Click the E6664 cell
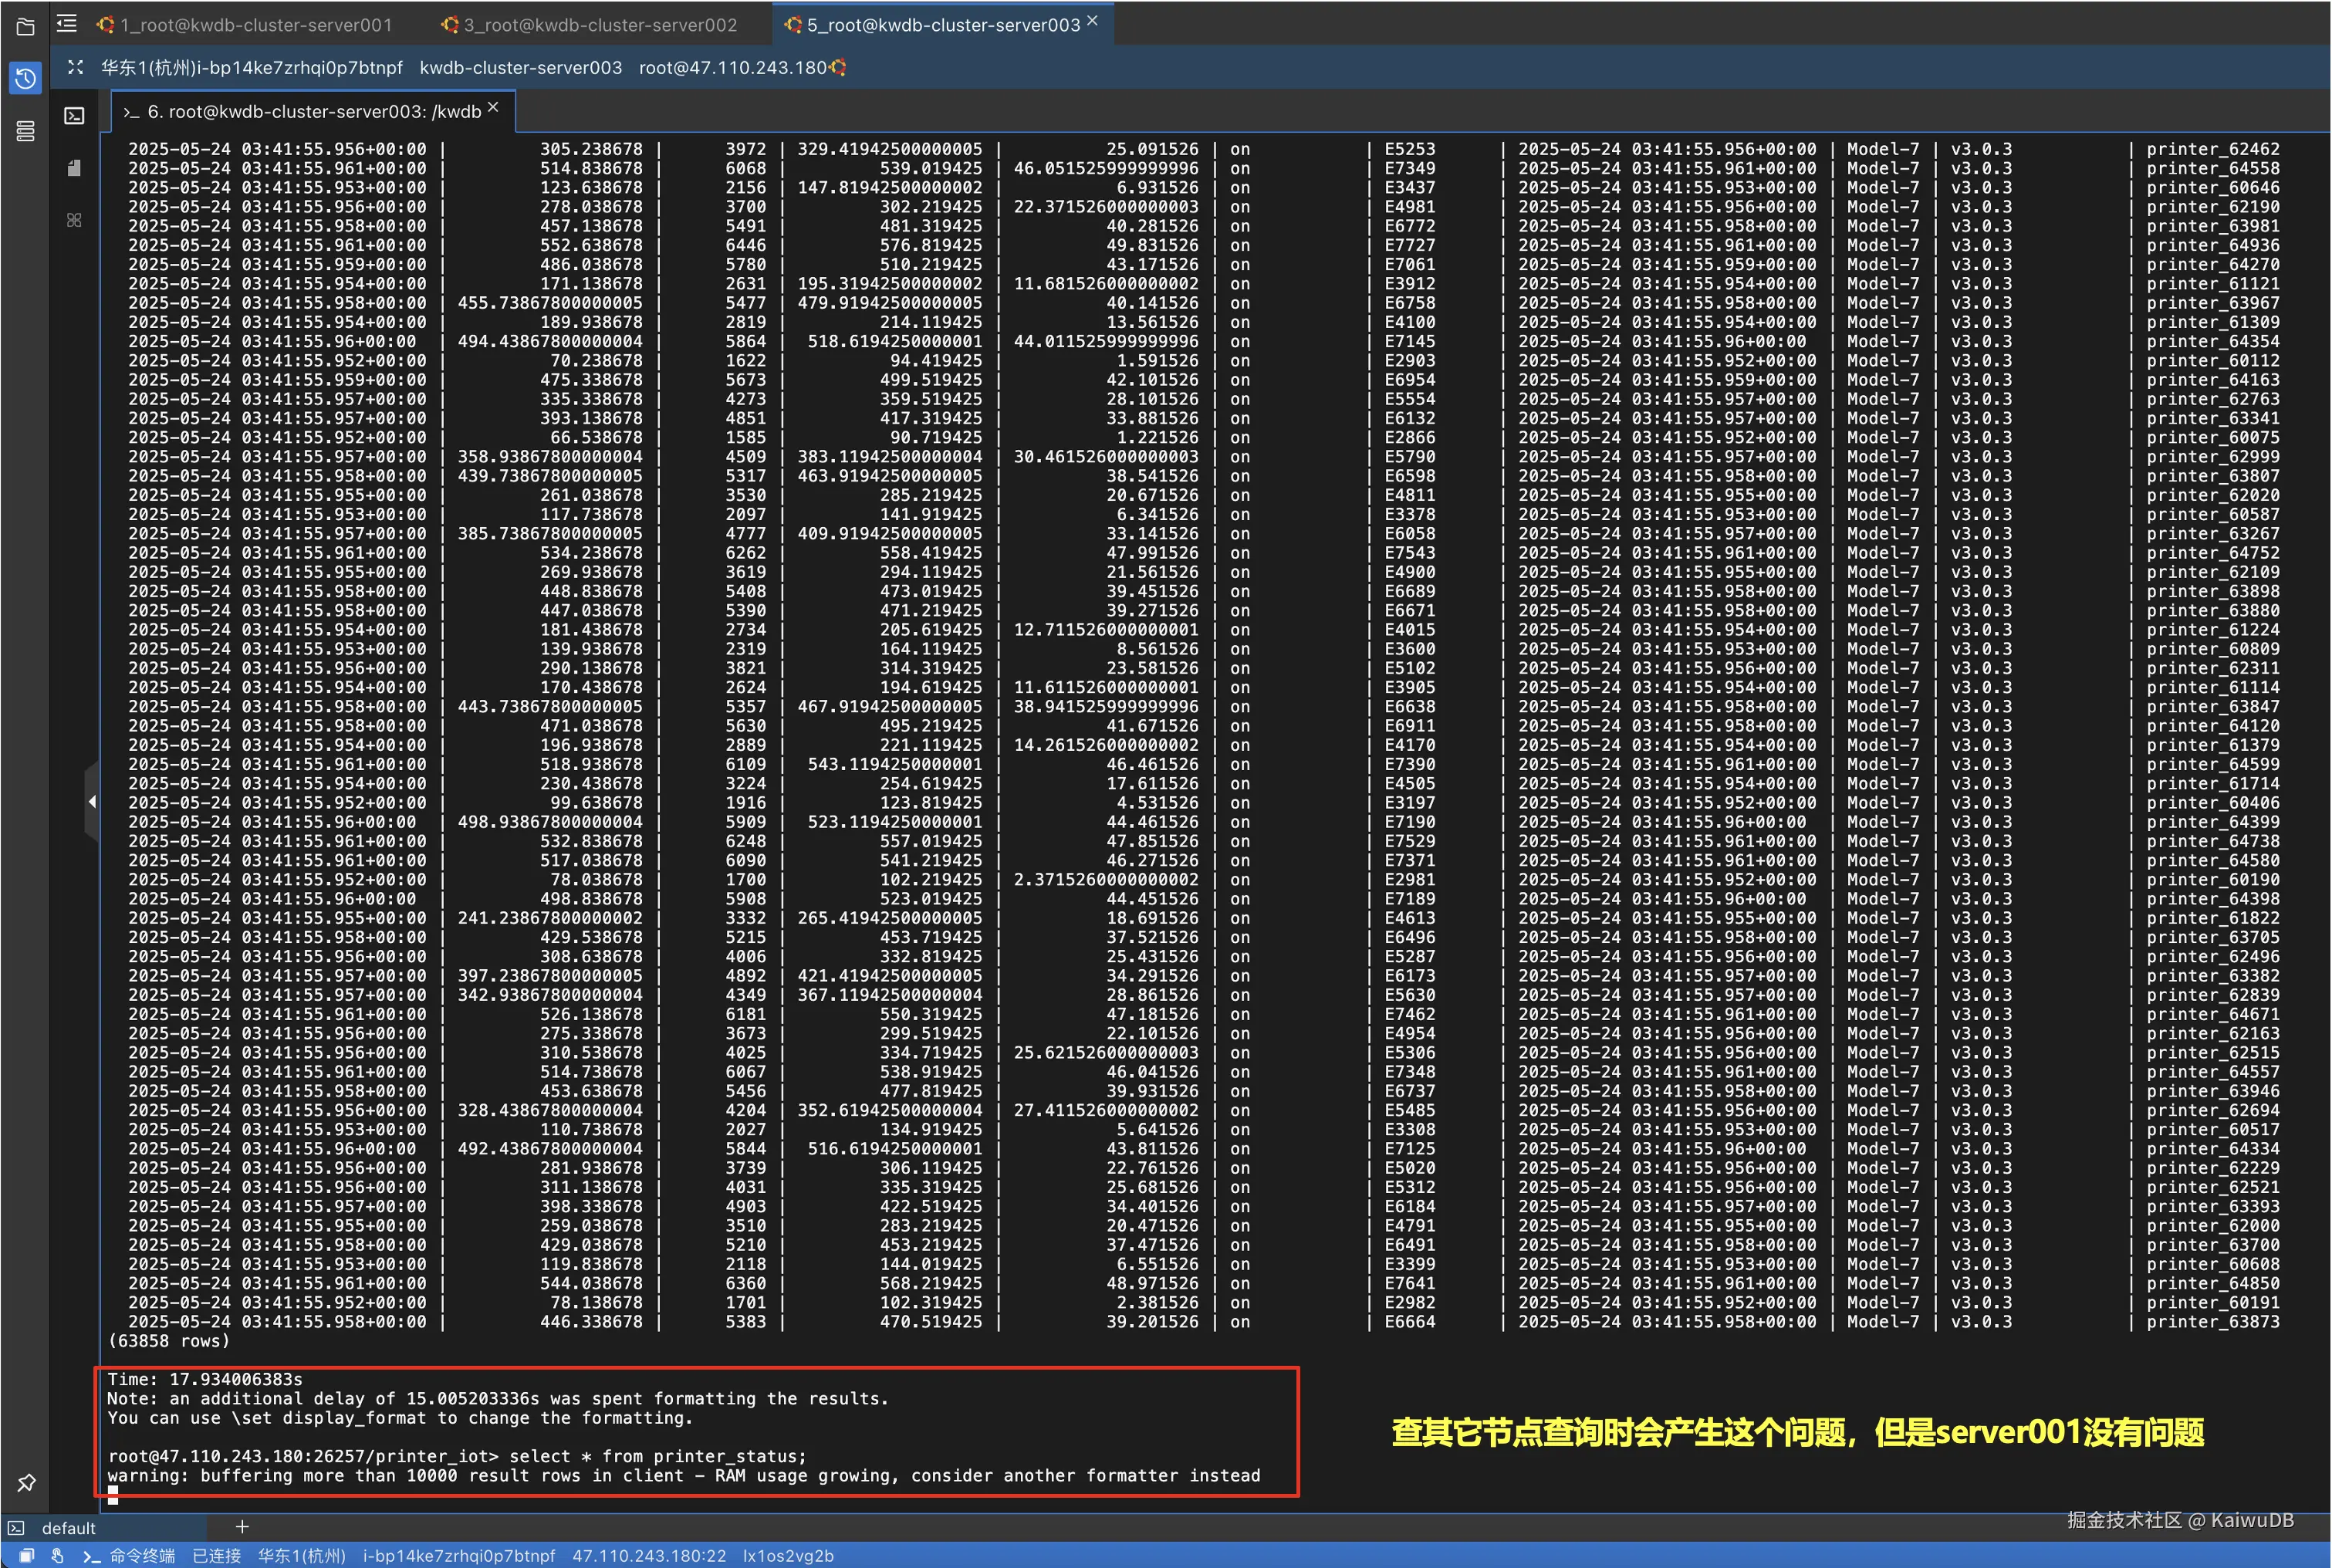This screenshot has width=2332, height=1568. (1409, 1322)
